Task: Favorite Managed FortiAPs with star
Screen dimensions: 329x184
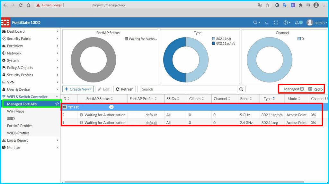Action: pos(57,104)
